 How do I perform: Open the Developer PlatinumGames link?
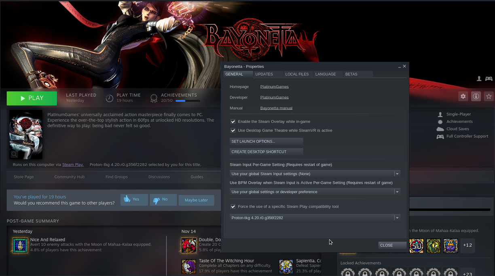(x=275, y=97)
